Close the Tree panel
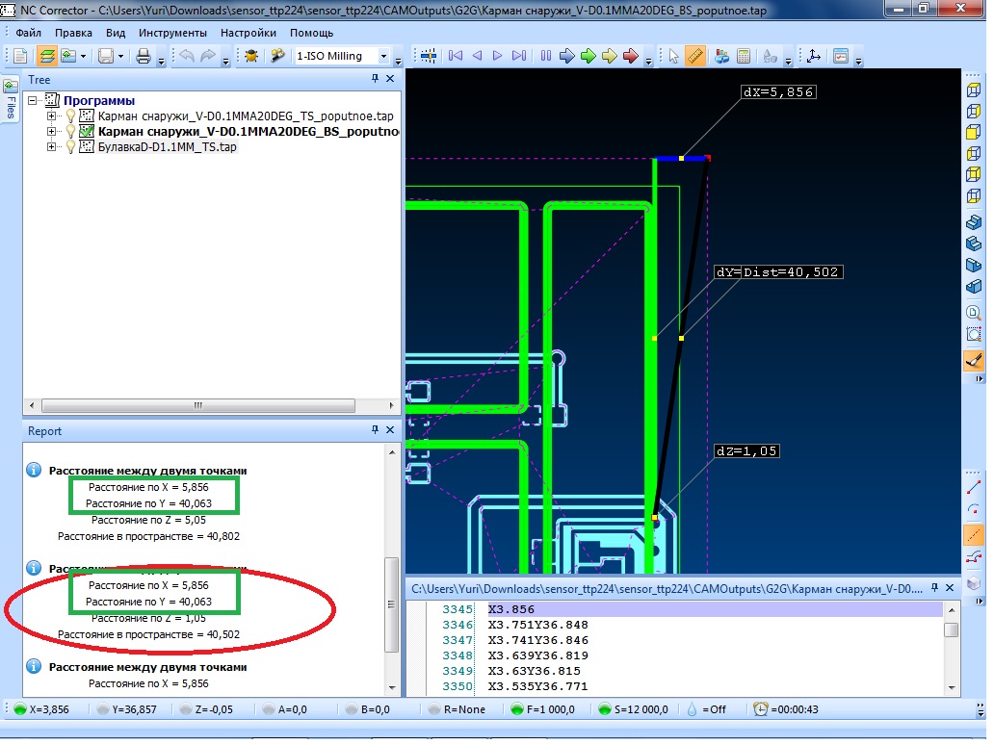This screenshot has width=994, height=745. (390, 79)
